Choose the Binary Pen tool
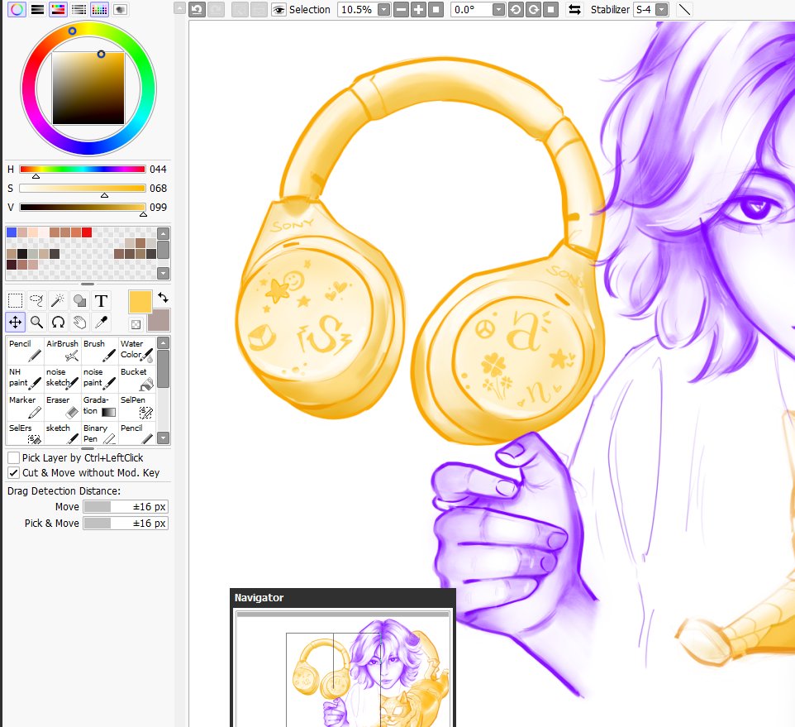795x727 pixels. tap(99, 433)
